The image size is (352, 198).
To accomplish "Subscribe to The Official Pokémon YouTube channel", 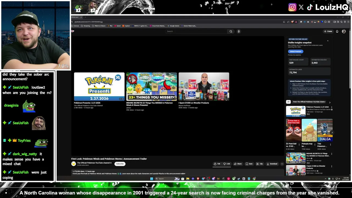I will click(120, 164).
